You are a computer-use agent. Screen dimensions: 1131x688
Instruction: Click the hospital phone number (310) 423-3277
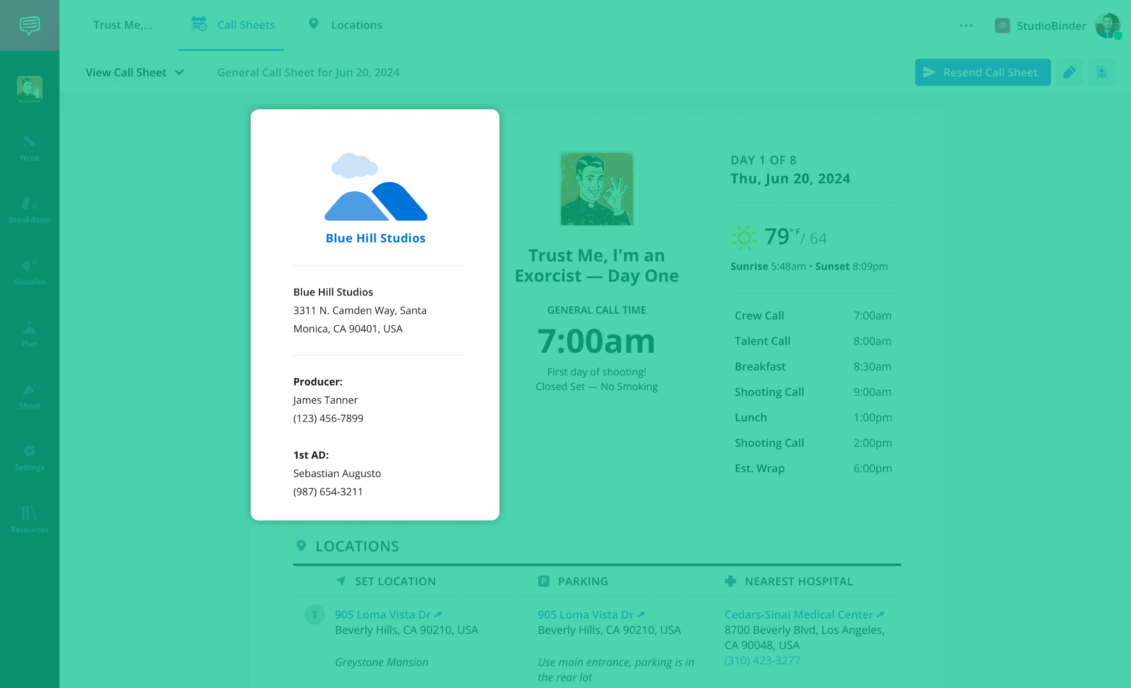pyautogui.click(x=762, y=660)
